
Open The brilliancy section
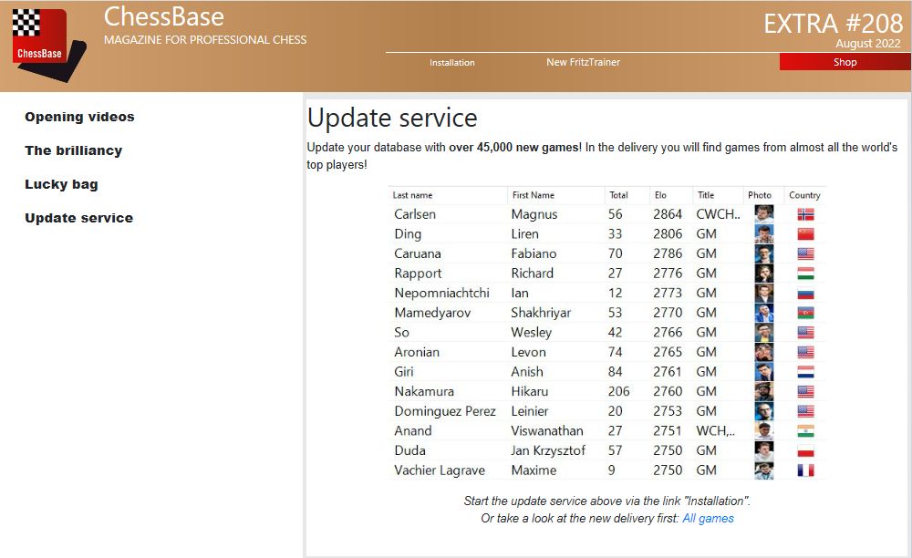point(73,150)
